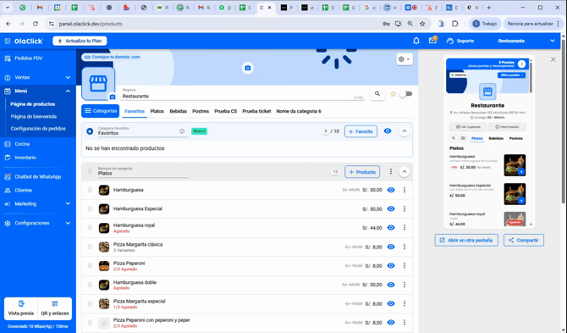Viewport: 567px width, 333px height.
Task: Toggle visibility of Hamburguesa royal
Action: point(391,228)
